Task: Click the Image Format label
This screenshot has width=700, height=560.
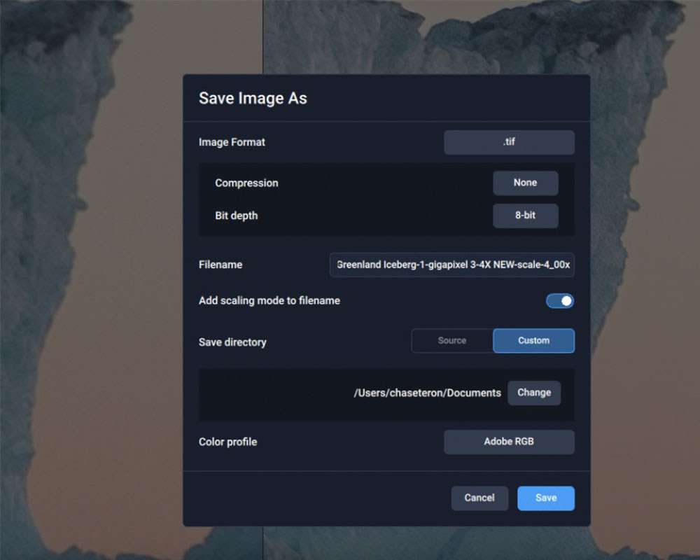Action: [232, 142]
